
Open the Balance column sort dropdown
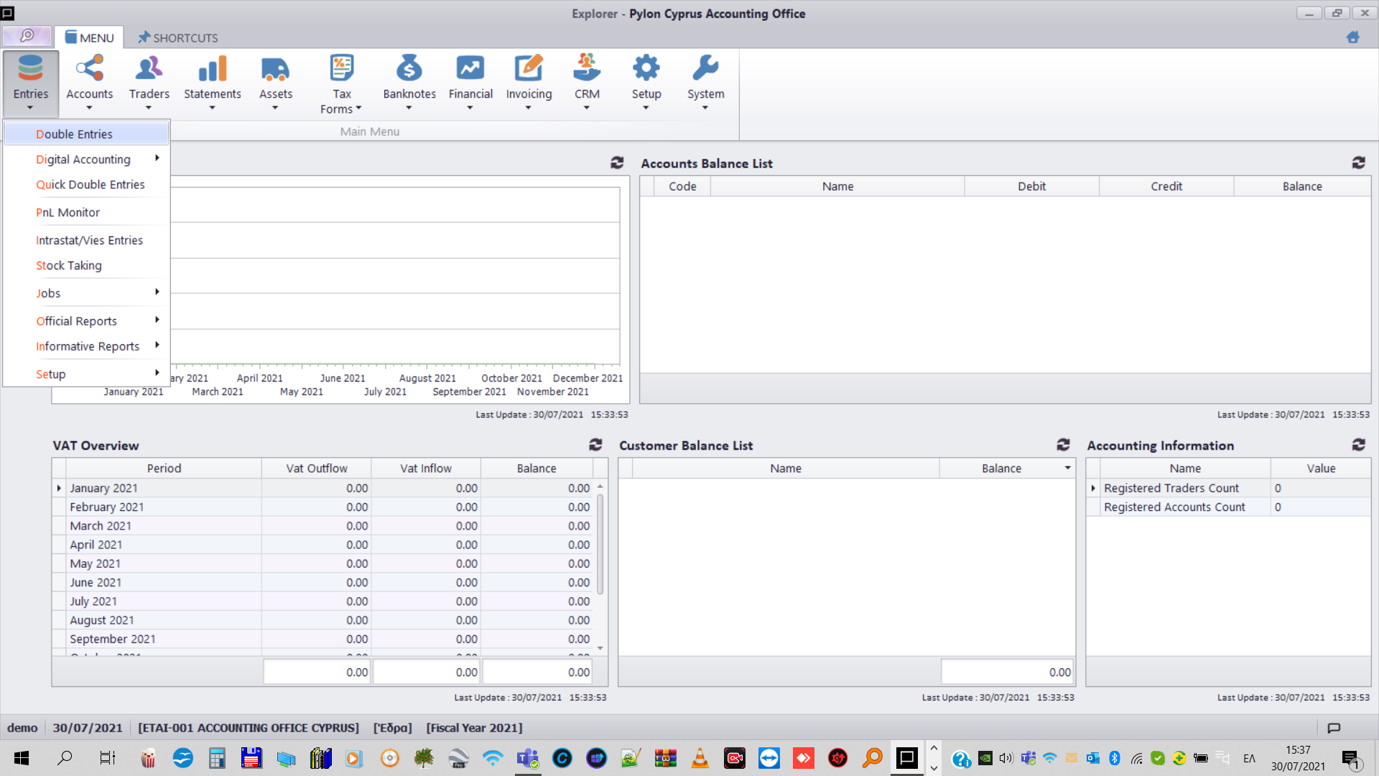tap(1067, 468)
